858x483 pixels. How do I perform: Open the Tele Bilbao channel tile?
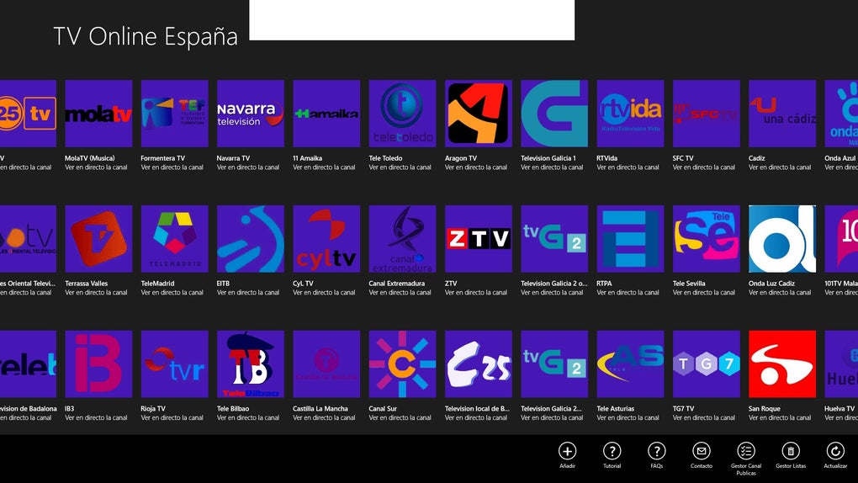[x=251, y=364]
